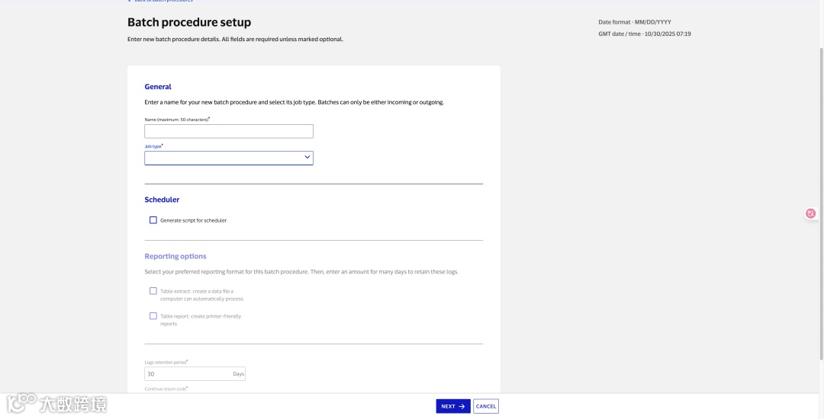Tick the Table extract checkbox
Image resolution: width=824 pixels, height=419 pixels.
153,291
